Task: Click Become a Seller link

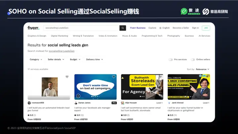Action: coord(181,28)
